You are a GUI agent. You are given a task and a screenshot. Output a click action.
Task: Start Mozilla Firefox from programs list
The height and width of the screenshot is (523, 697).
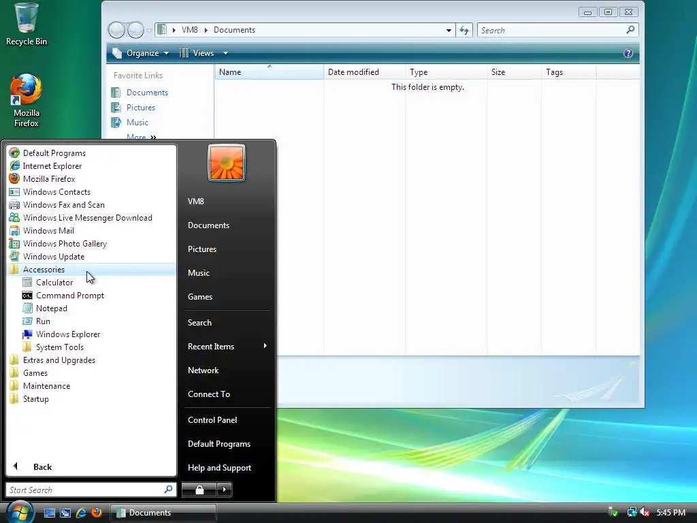click(49, 179)
